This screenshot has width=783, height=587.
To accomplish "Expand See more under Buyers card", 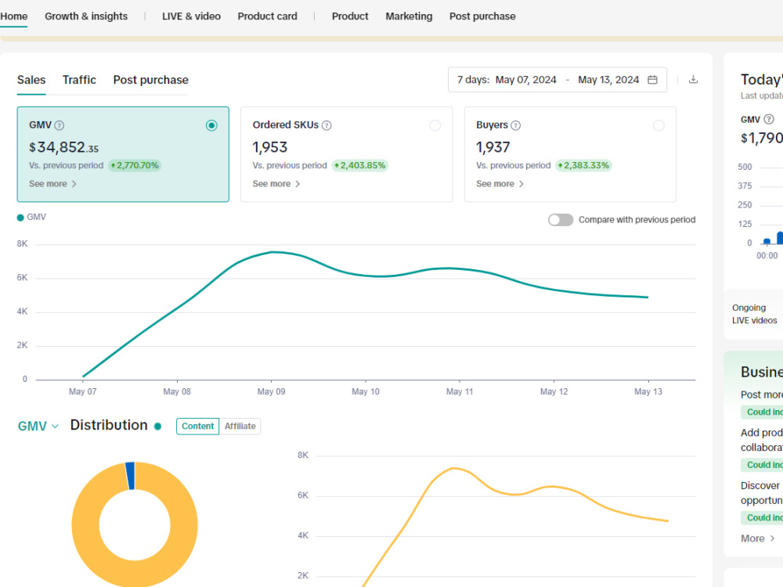I will click(x=500, y=184).
